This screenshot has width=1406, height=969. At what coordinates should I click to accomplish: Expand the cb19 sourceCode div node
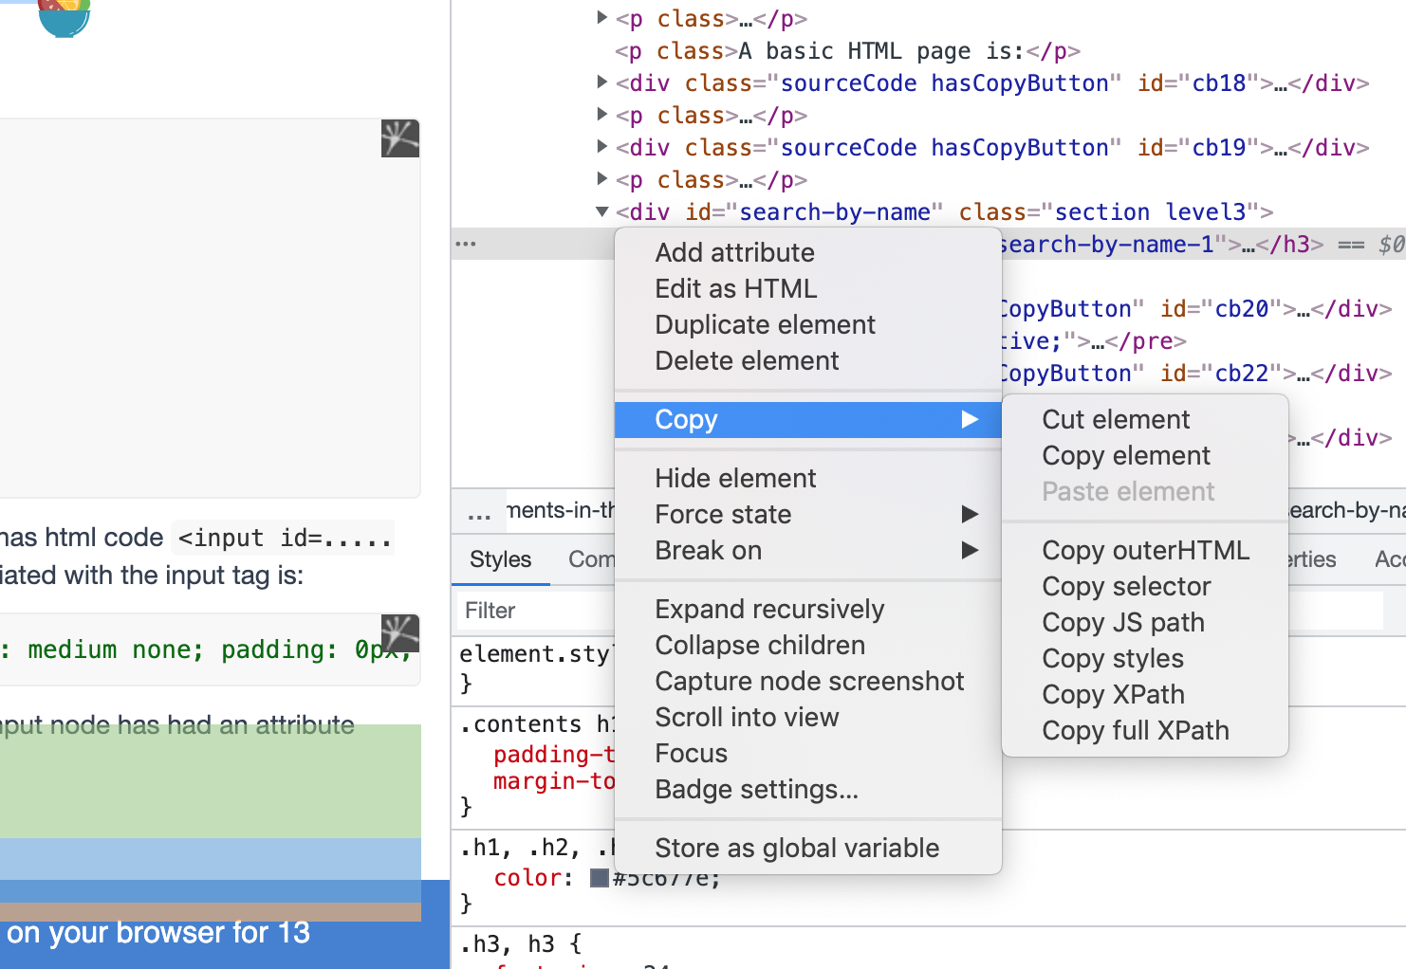[601, 147]
